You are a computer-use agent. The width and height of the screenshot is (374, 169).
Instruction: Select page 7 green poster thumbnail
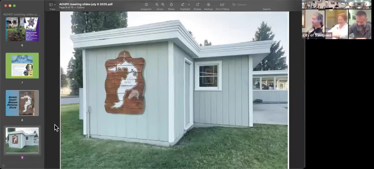[22, 65]
